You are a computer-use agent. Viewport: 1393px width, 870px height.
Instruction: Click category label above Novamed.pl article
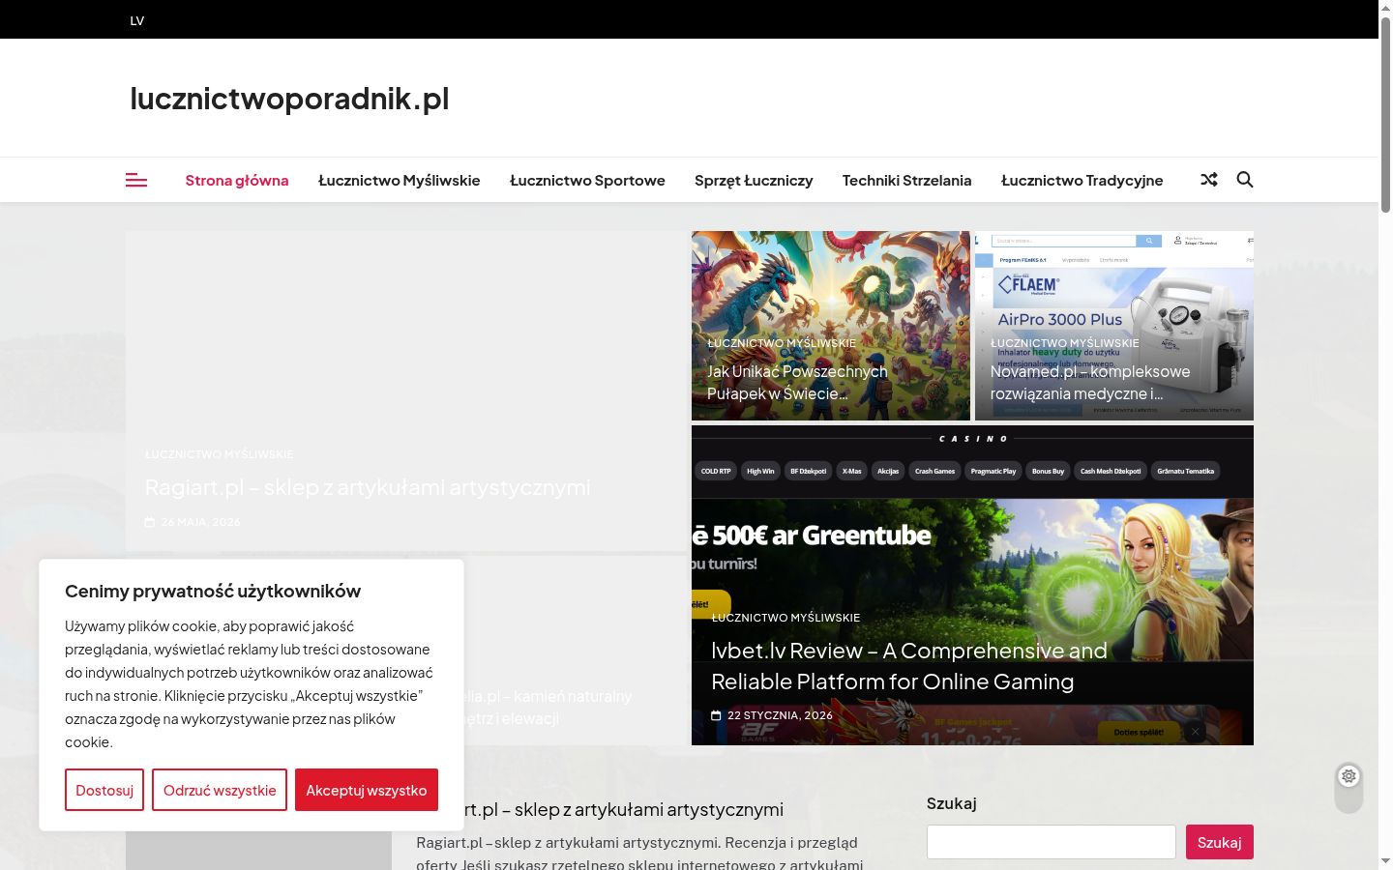click(x=1065, y=343)
